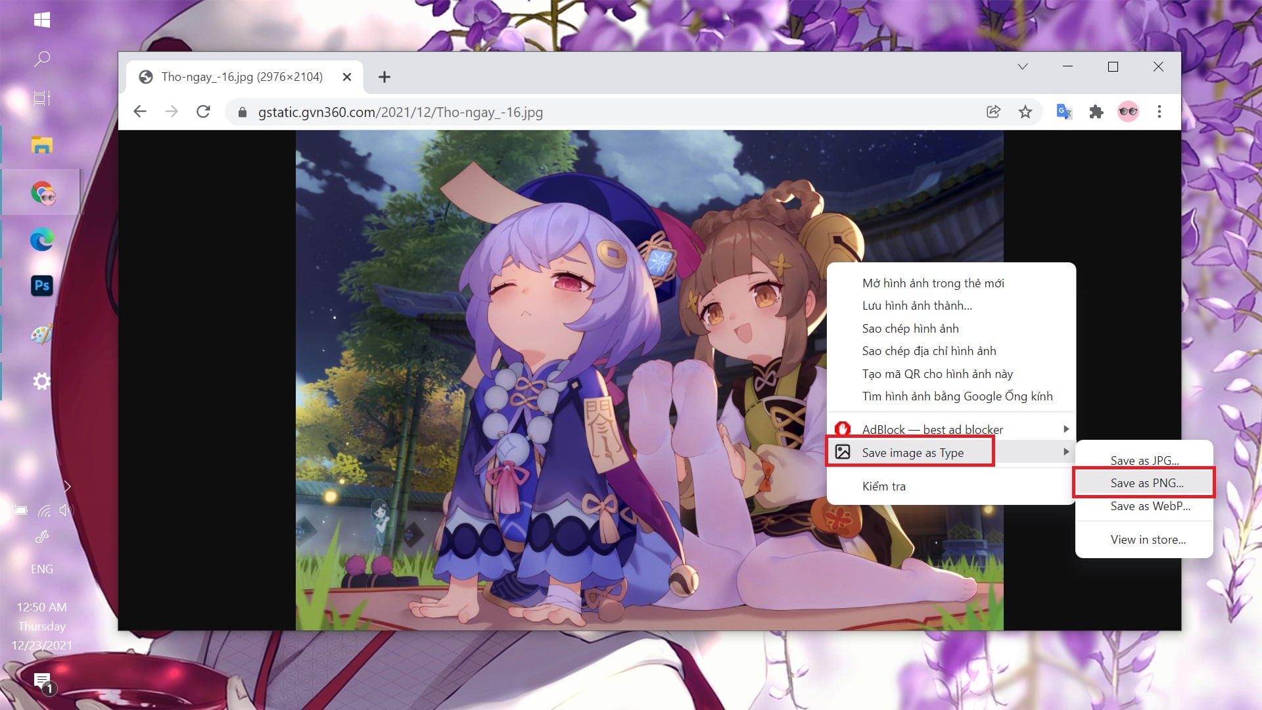This screenshot has height=710, width=1262.
Task: Click the battery tray icon
Action: [x=20, y=510]
